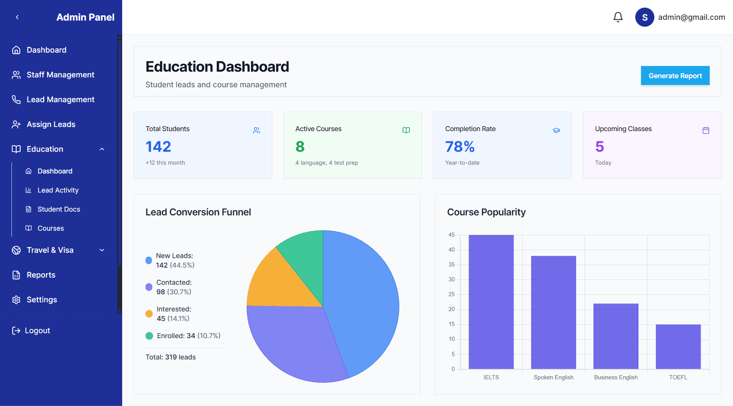Screen dimensions: 733x406
Task: Click the notification bell icon
Action: click(618, 17)
